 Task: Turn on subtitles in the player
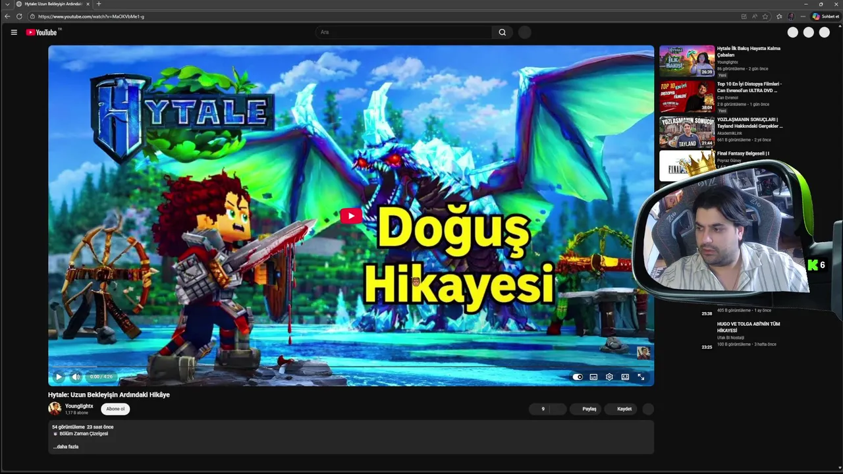tap(593, 377)
